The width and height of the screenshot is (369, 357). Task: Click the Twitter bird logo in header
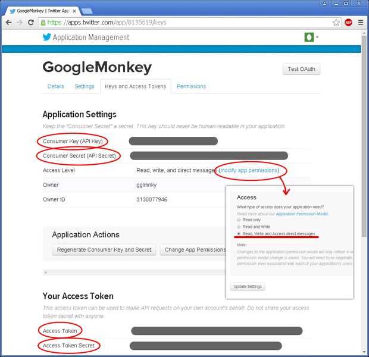coord(46,37)
